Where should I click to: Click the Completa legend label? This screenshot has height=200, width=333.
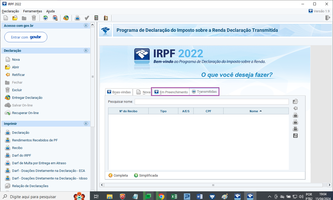point(121,176)
